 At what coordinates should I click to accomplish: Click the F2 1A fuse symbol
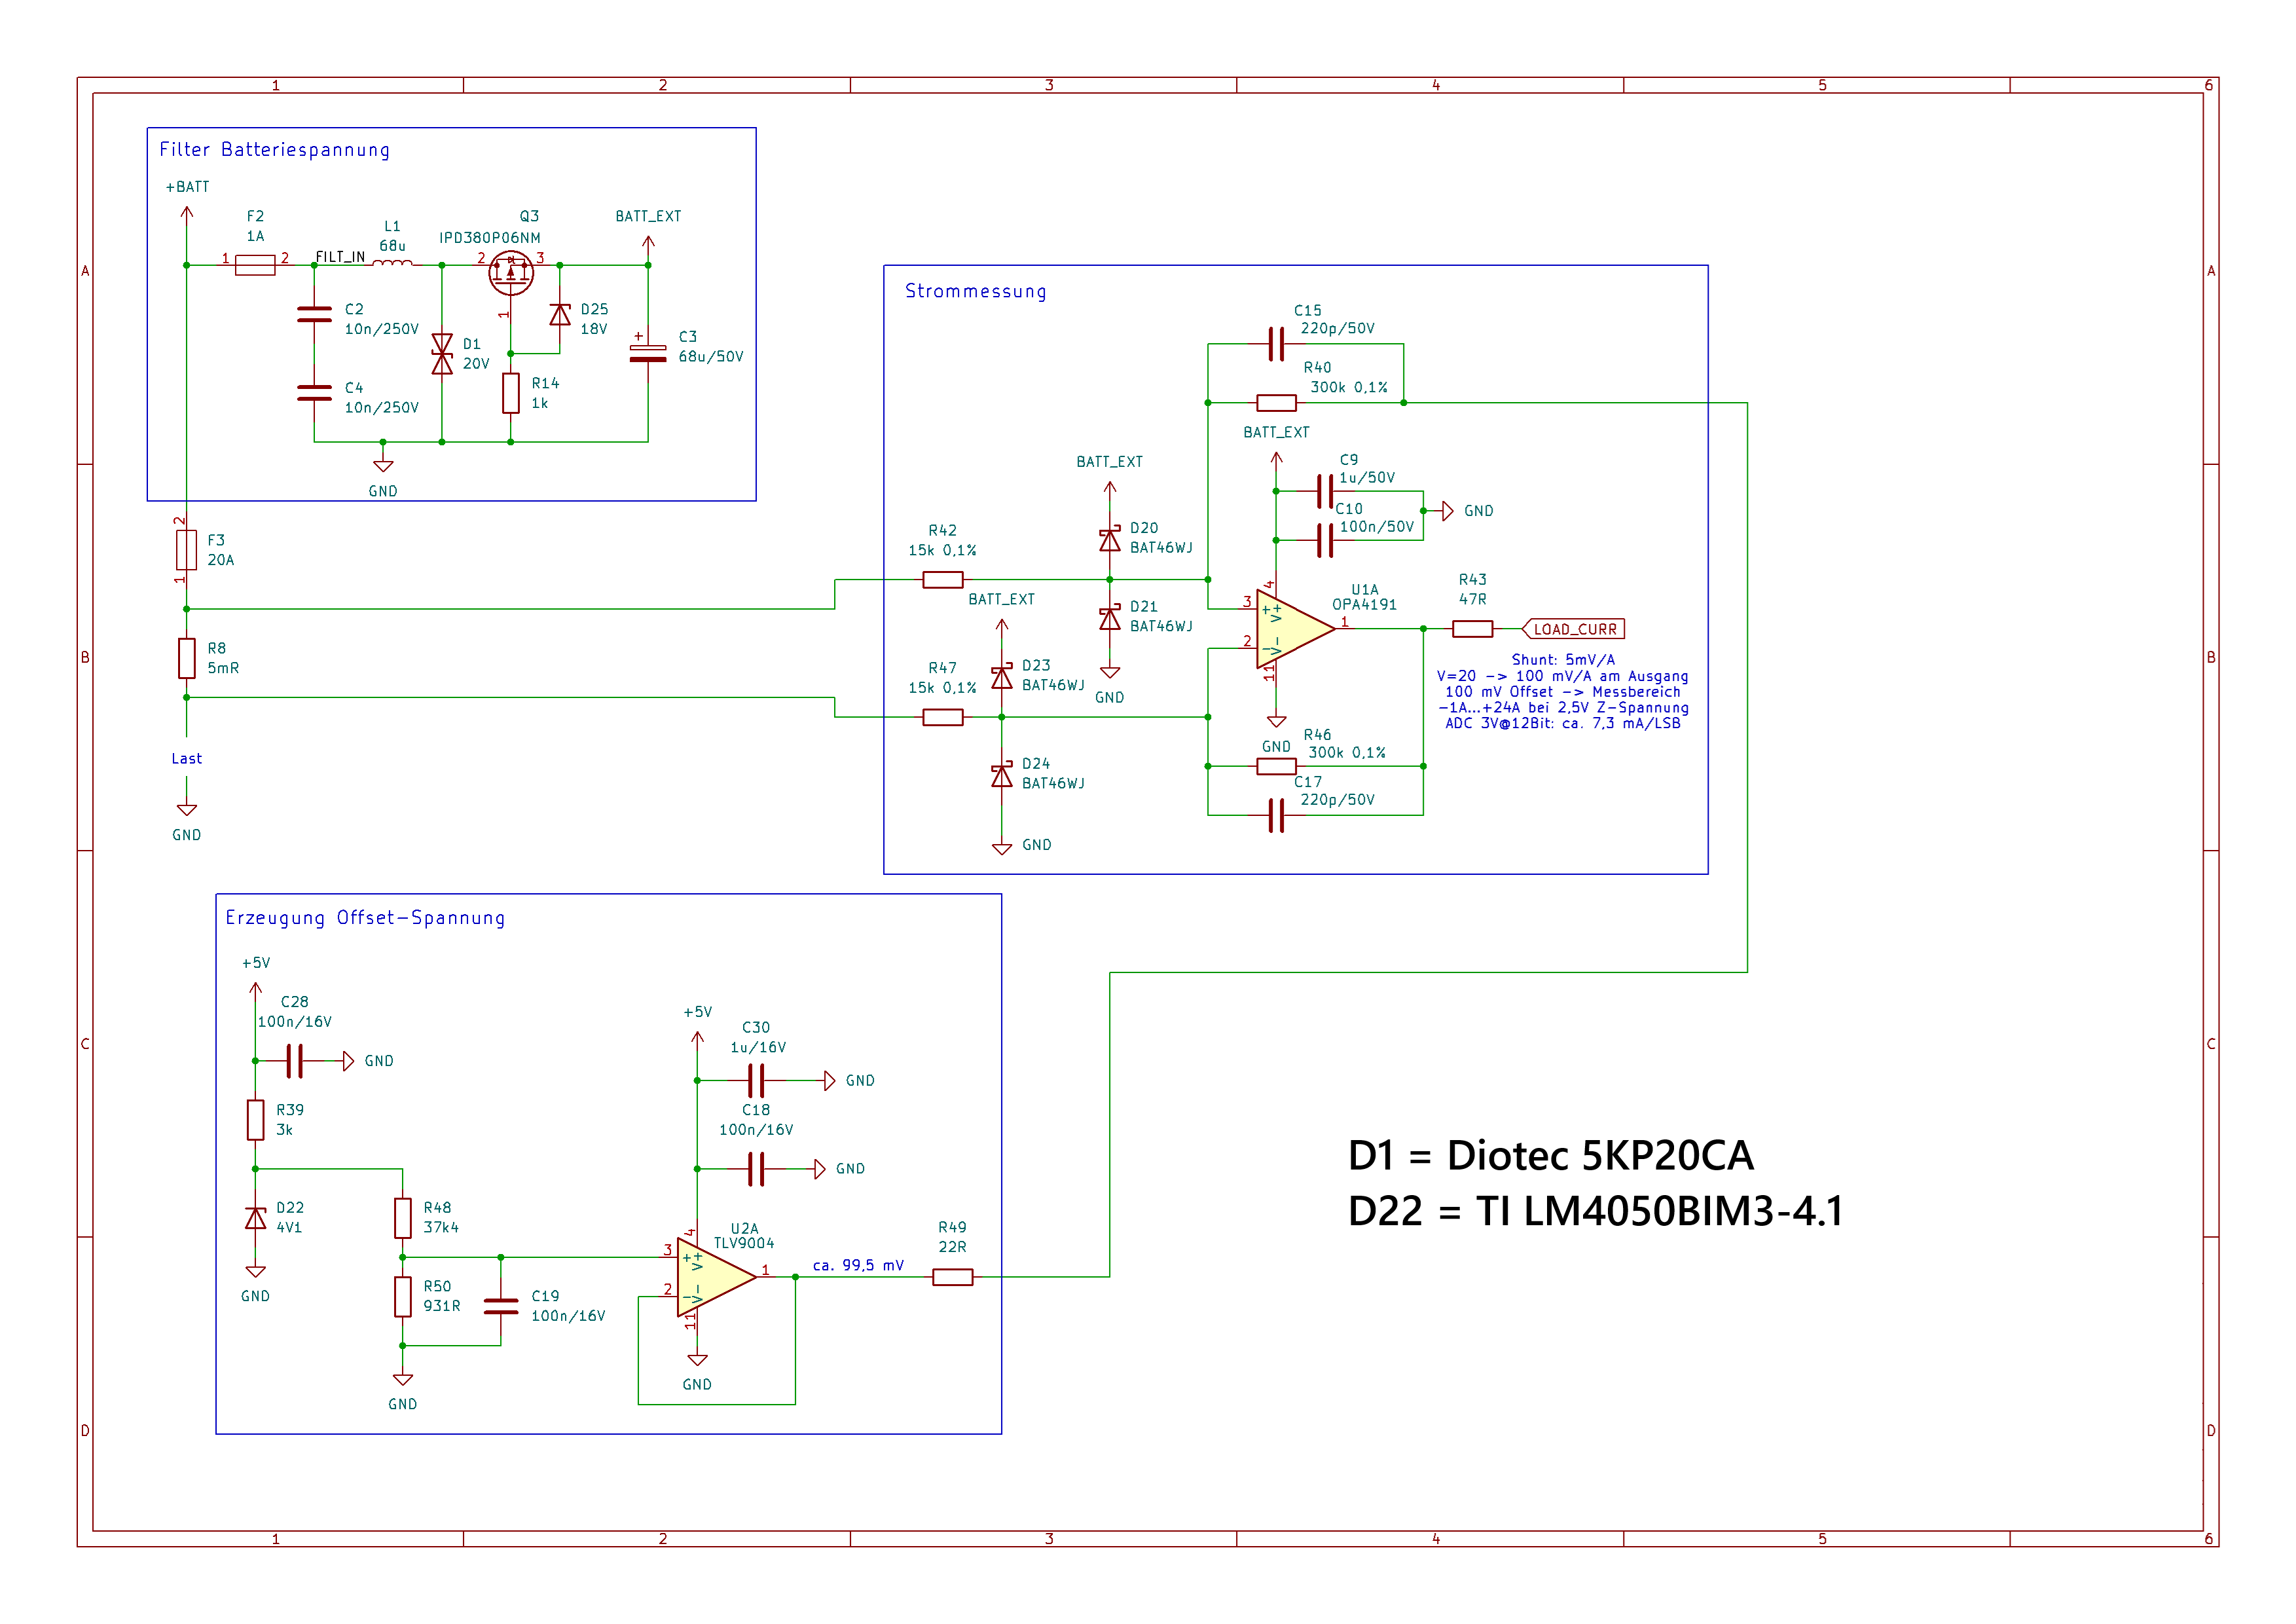click(255, 265)
